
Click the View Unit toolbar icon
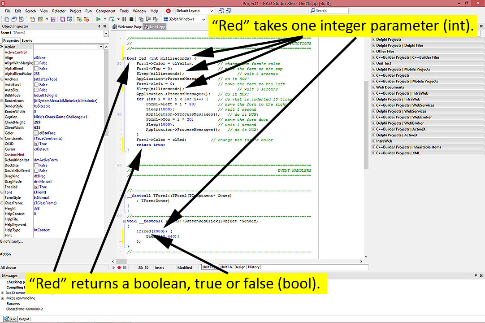[x=7, y=19]
